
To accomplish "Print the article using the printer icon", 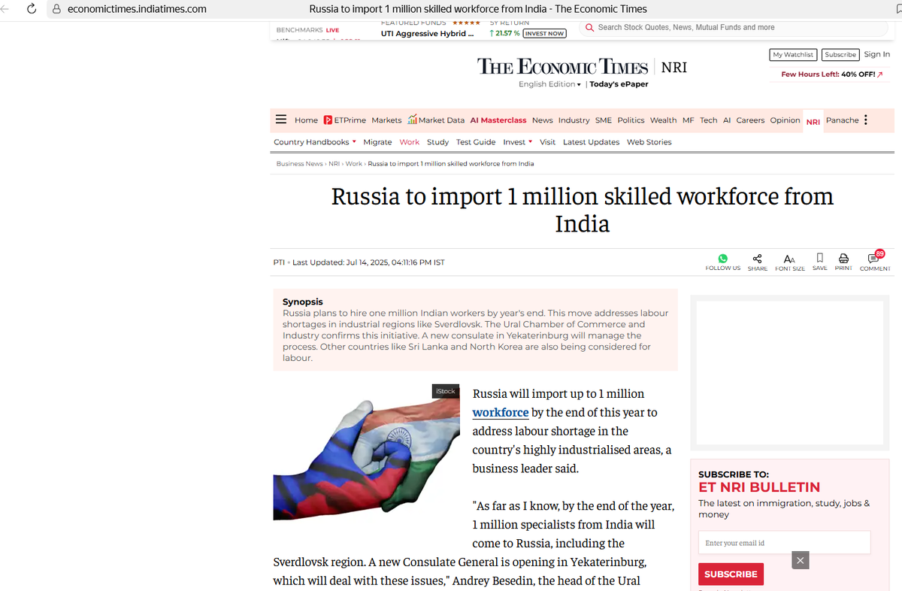I will tap(843, 258).
